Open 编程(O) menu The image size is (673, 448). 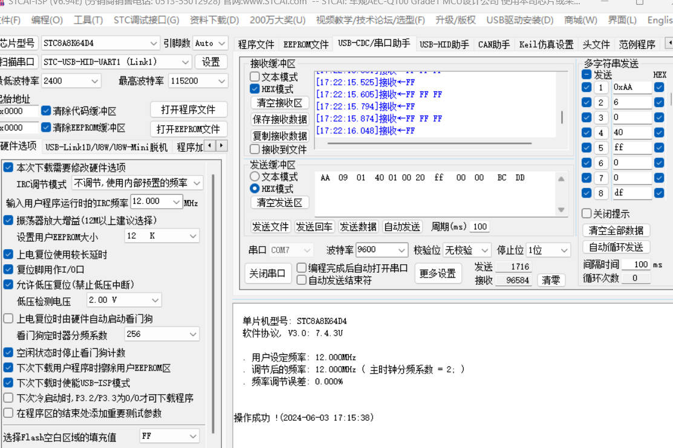coord(47,20)
